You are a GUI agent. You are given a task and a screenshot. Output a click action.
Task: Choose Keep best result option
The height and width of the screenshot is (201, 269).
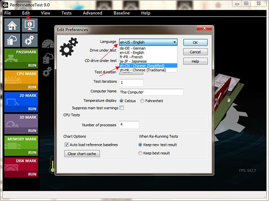point(140,153)
